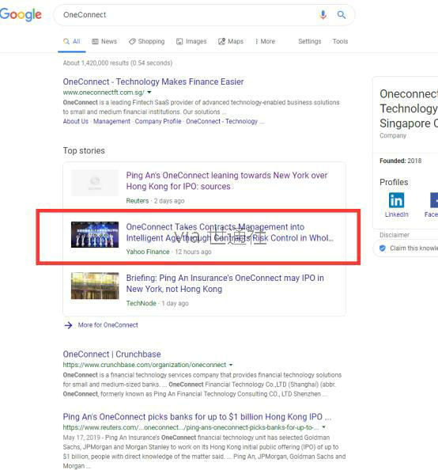Screen dimensions: 438x470
Task: Open OneConnect - Technology Makes Finance Easier result
Action: tap(153, 81)
